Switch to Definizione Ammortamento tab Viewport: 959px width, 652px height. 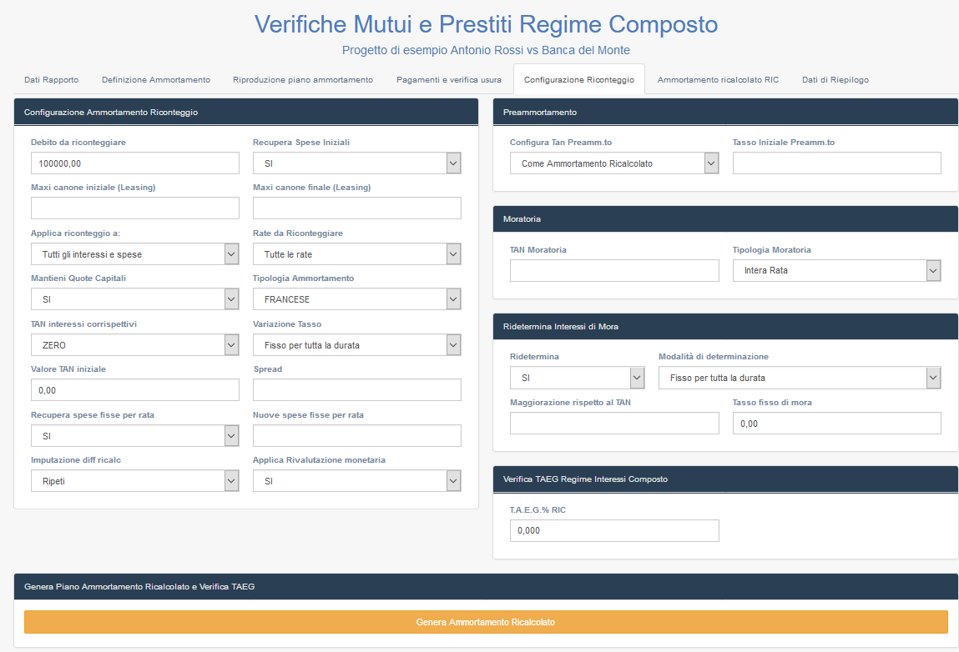[x=156, y=79]
